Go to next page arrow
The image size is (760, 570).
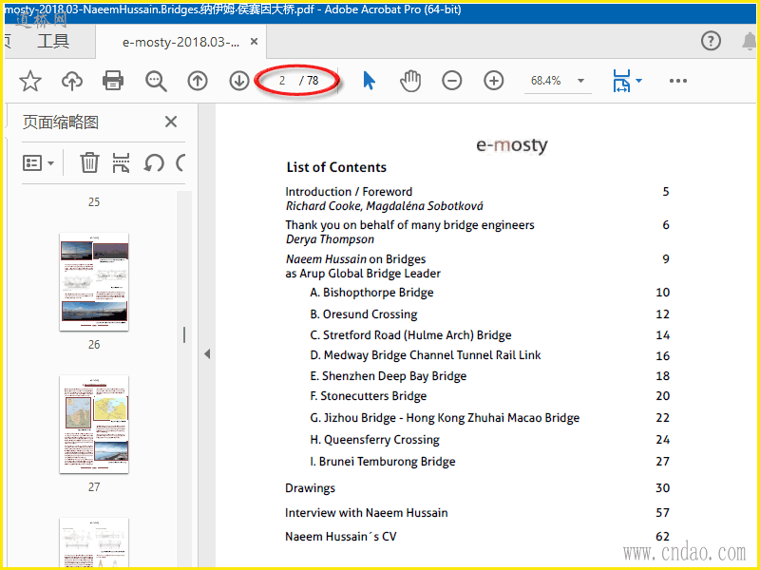pos(239,81)
